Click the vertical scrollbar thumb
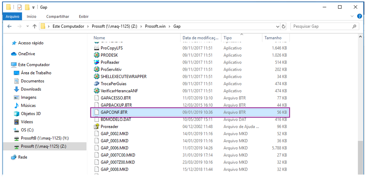The width and height of the screenshot is (367, 177). (x=361, y=158)
